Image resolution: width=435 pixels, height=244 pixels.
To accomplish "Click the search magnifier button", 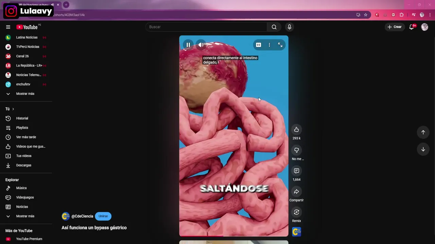I will click(x=274, y=27).
